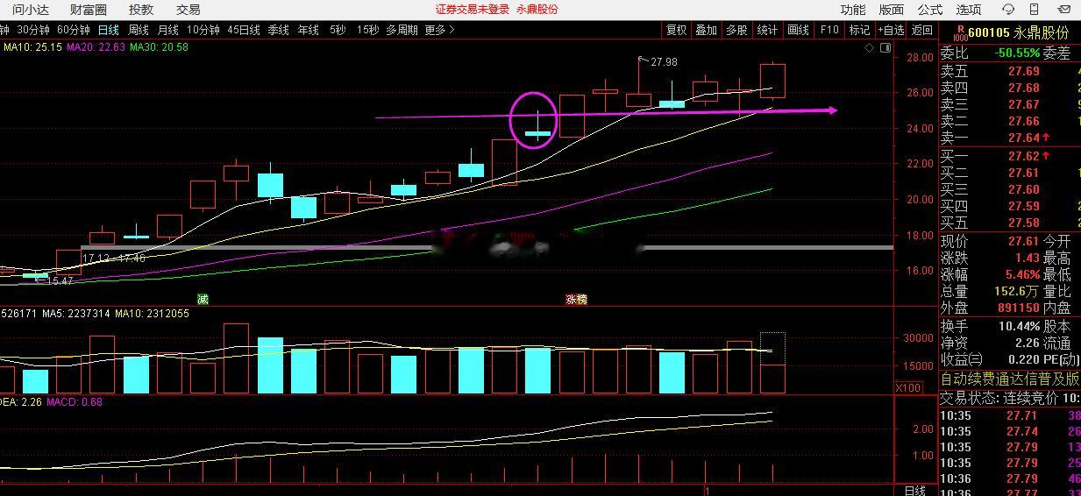Open 问小达 menu
Image resolution: width=1081 pixels, height=496 pixels.
31,10
